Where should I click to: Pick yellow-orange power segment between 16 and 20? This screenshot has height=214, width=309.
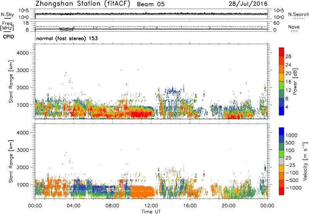pyautogui.click(x=282, y=77)
